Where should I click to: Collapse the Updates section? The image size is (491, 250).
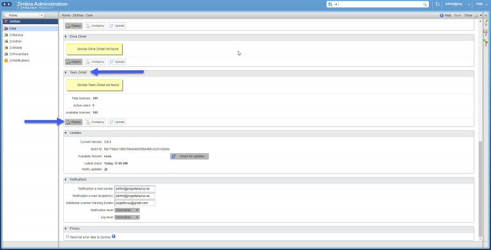pos(66,133)
